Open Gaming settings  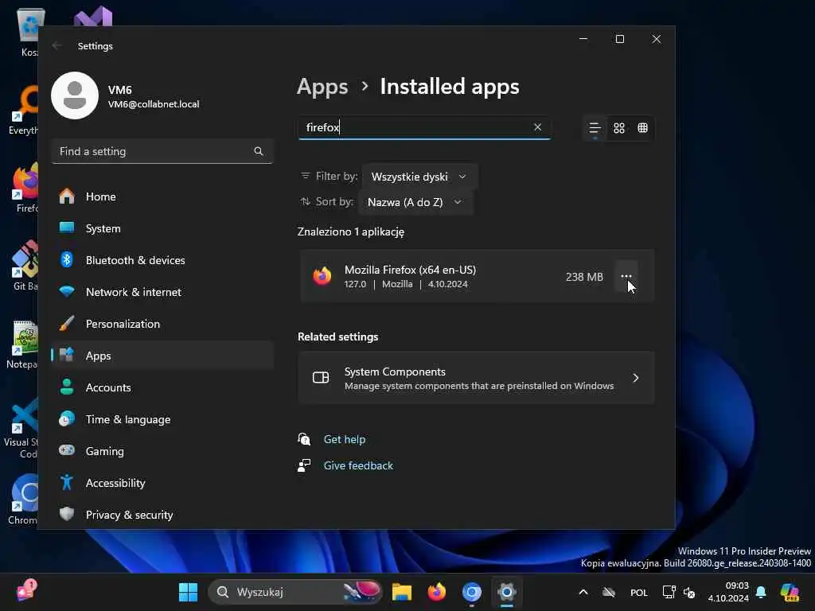tap(162, 451)
